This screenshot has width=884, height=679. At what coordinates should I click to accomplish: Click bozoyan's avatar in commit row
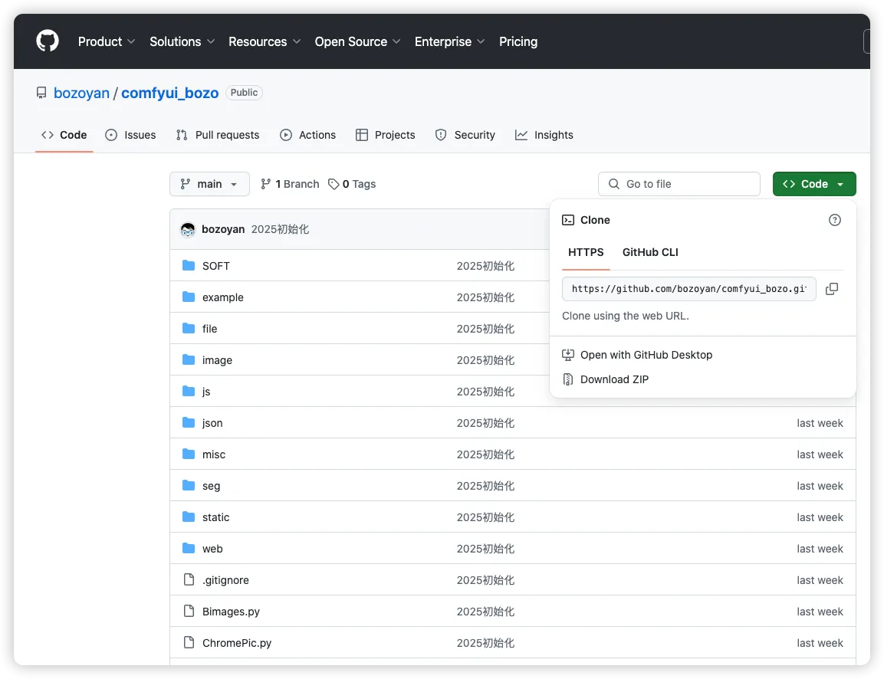[x=188, y=229]
